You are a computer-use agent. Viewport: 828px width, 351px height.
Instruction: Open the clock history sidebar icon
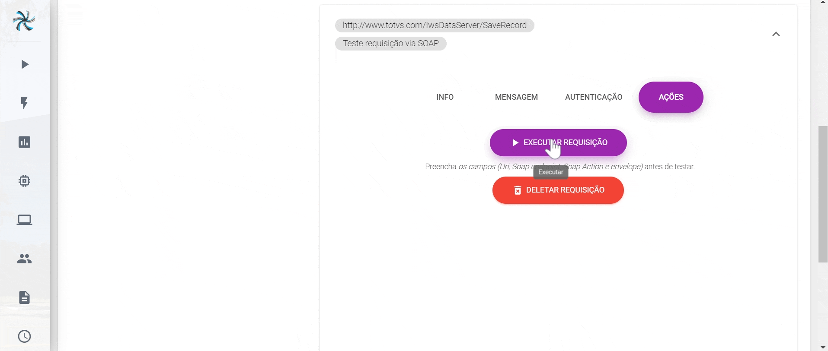pyautogui.click(x=25, y=336)
